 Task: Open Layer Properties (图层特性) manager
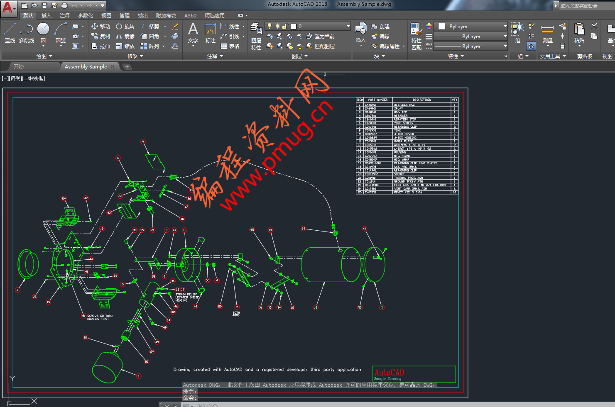click(x=256, y=37)
